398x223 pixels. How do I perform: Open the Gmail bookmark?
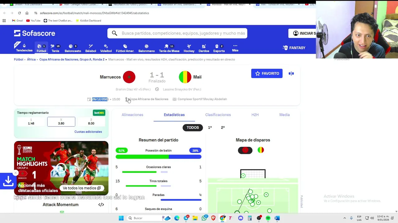click(x=17, y=20)
